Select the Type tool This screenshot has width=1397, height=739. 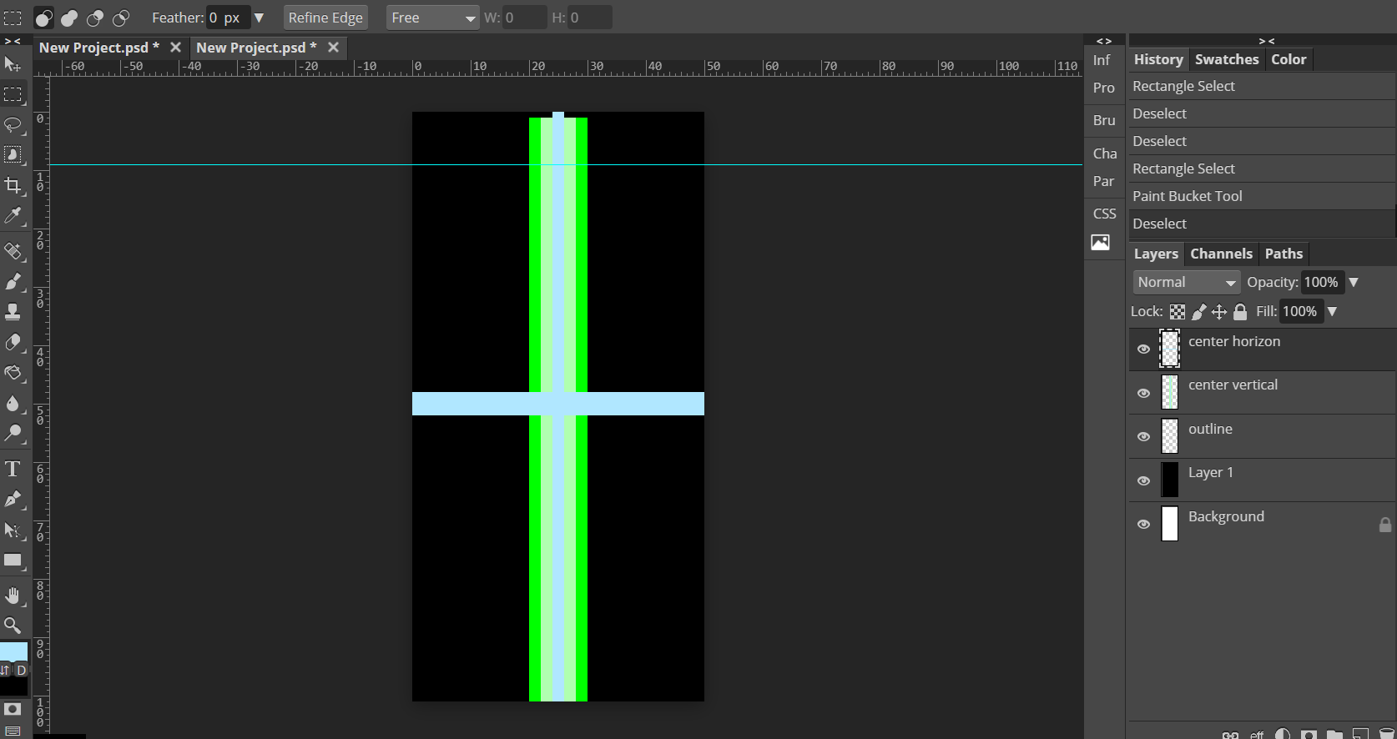pyautogui.click(x=13, y=469)
